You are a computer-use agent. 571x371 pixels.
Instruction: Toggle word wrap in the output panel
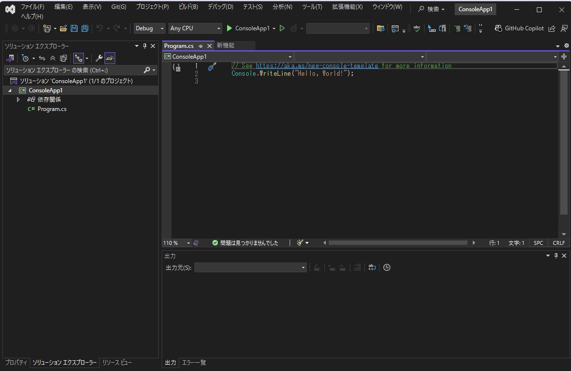372,267
